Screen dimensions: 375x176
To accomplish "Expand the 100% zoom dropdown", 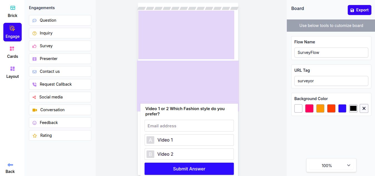I will point(331,165).
